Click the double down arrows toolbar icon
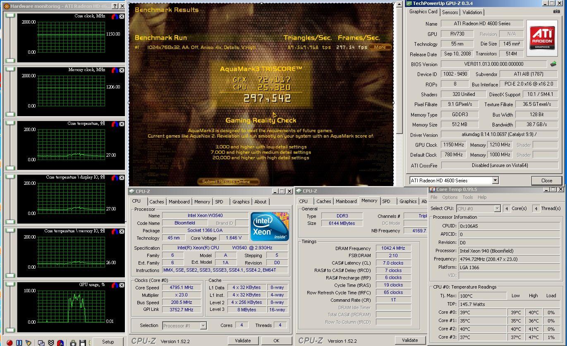The width and height of the screenshot is (567, 346). pyautogui.click(x=51, y=343)
